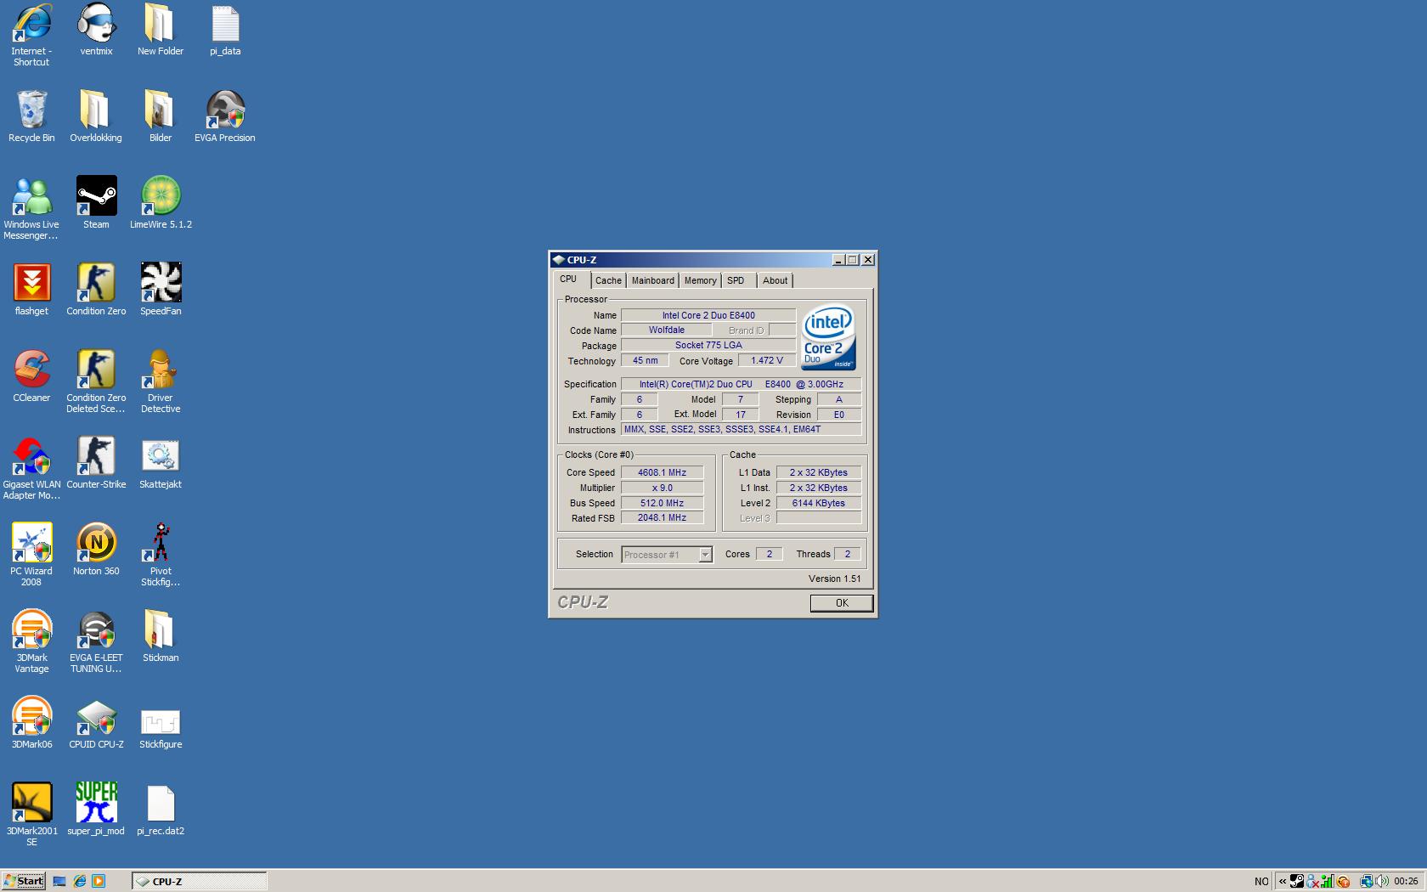
Task: Select the Gigaset WLAN Adapter Monitor shortcut
Action: [31, 468]
